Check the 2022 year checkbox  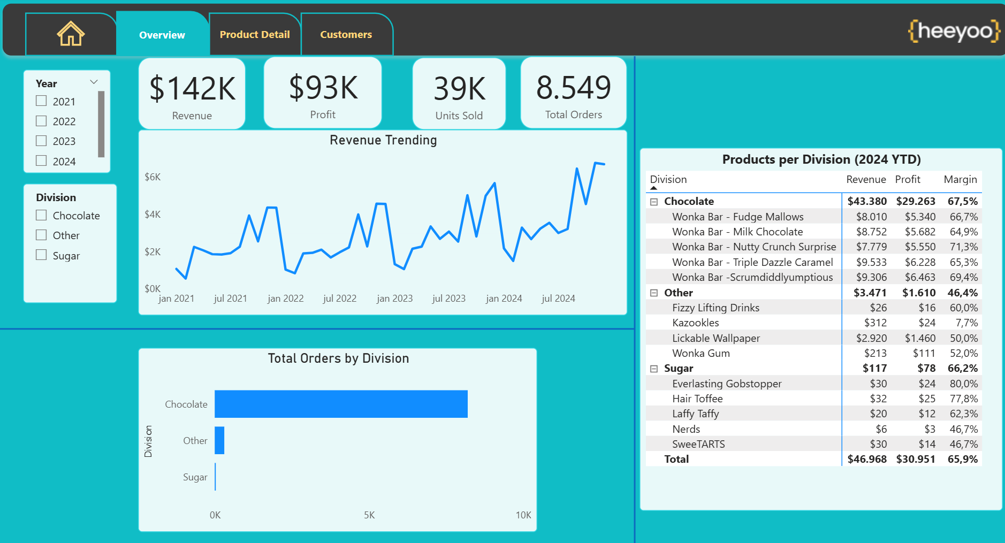click(41, 121)
